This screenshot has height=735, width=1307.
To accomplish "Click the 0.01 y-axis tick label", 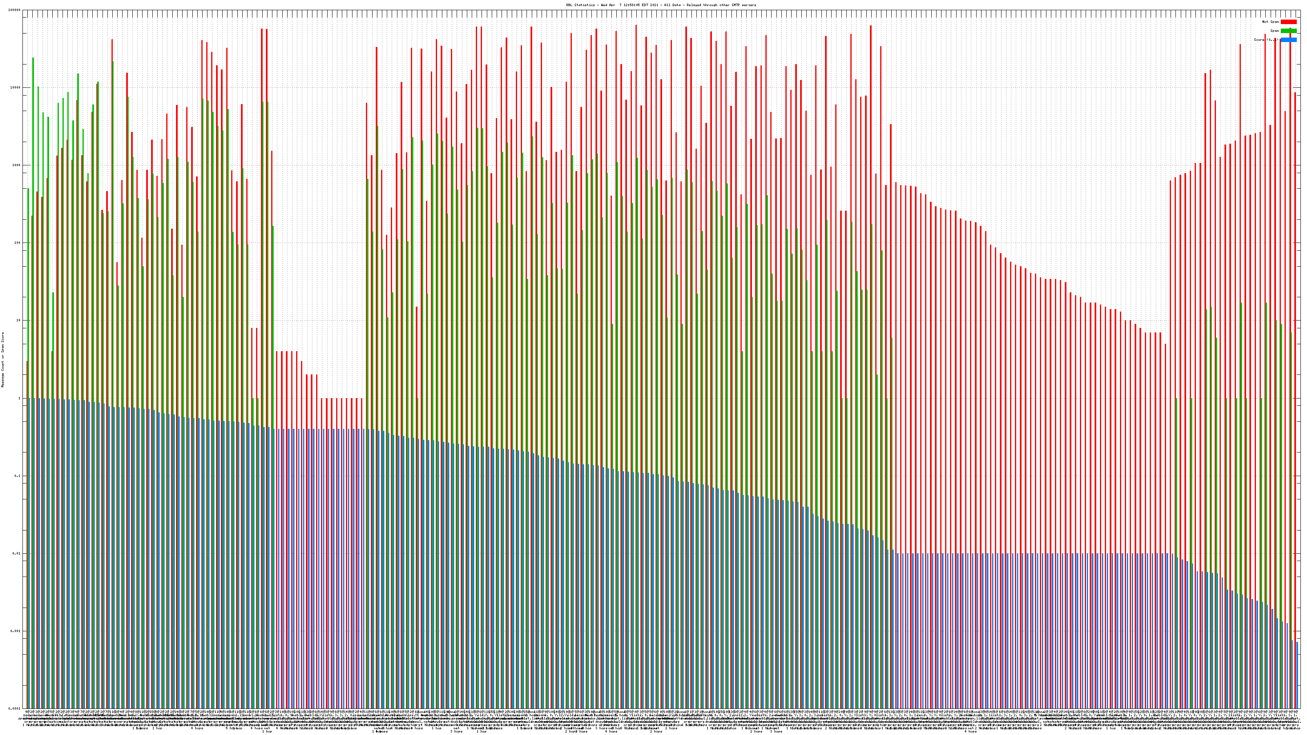I will [17, 553].
